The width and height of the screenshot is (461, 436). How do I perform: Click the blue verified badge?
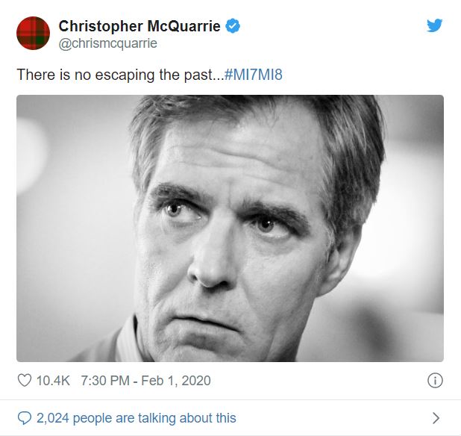(x=233, y=27)
